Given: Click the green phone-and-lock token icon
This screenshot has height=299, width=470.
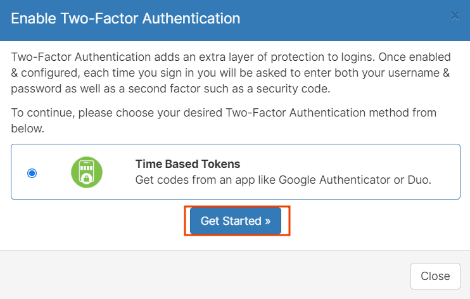Looking at the screenshot, I should click(87, 172).
